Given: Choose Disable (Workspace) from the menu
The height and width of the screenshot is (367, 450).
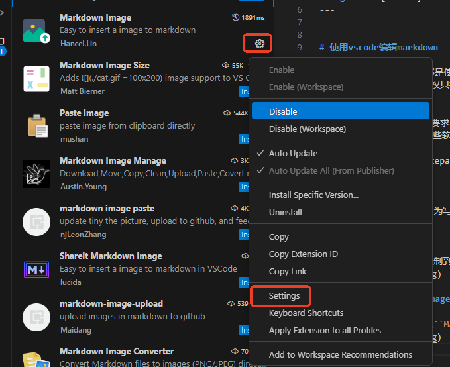Looking at the screenshot, I should 307,129.
